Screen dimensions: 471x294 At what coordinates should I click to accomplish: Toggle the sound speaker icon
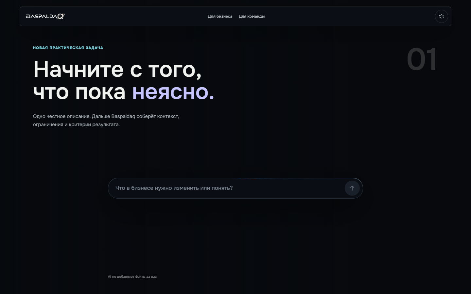coord(441,16)
